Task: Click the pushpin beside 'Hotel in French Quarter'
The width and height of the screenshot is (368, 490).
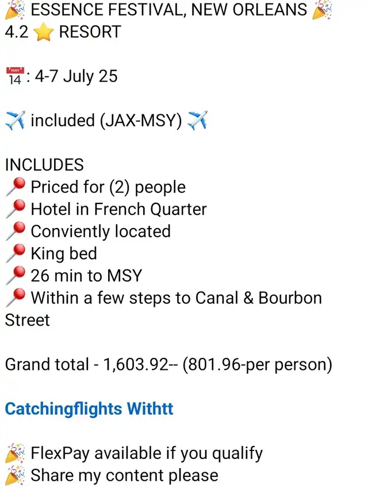Action: (x=15, y=209)
